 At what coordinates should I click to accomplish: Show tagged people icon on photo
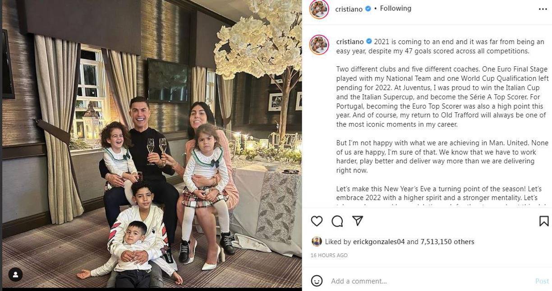(15, 274)
